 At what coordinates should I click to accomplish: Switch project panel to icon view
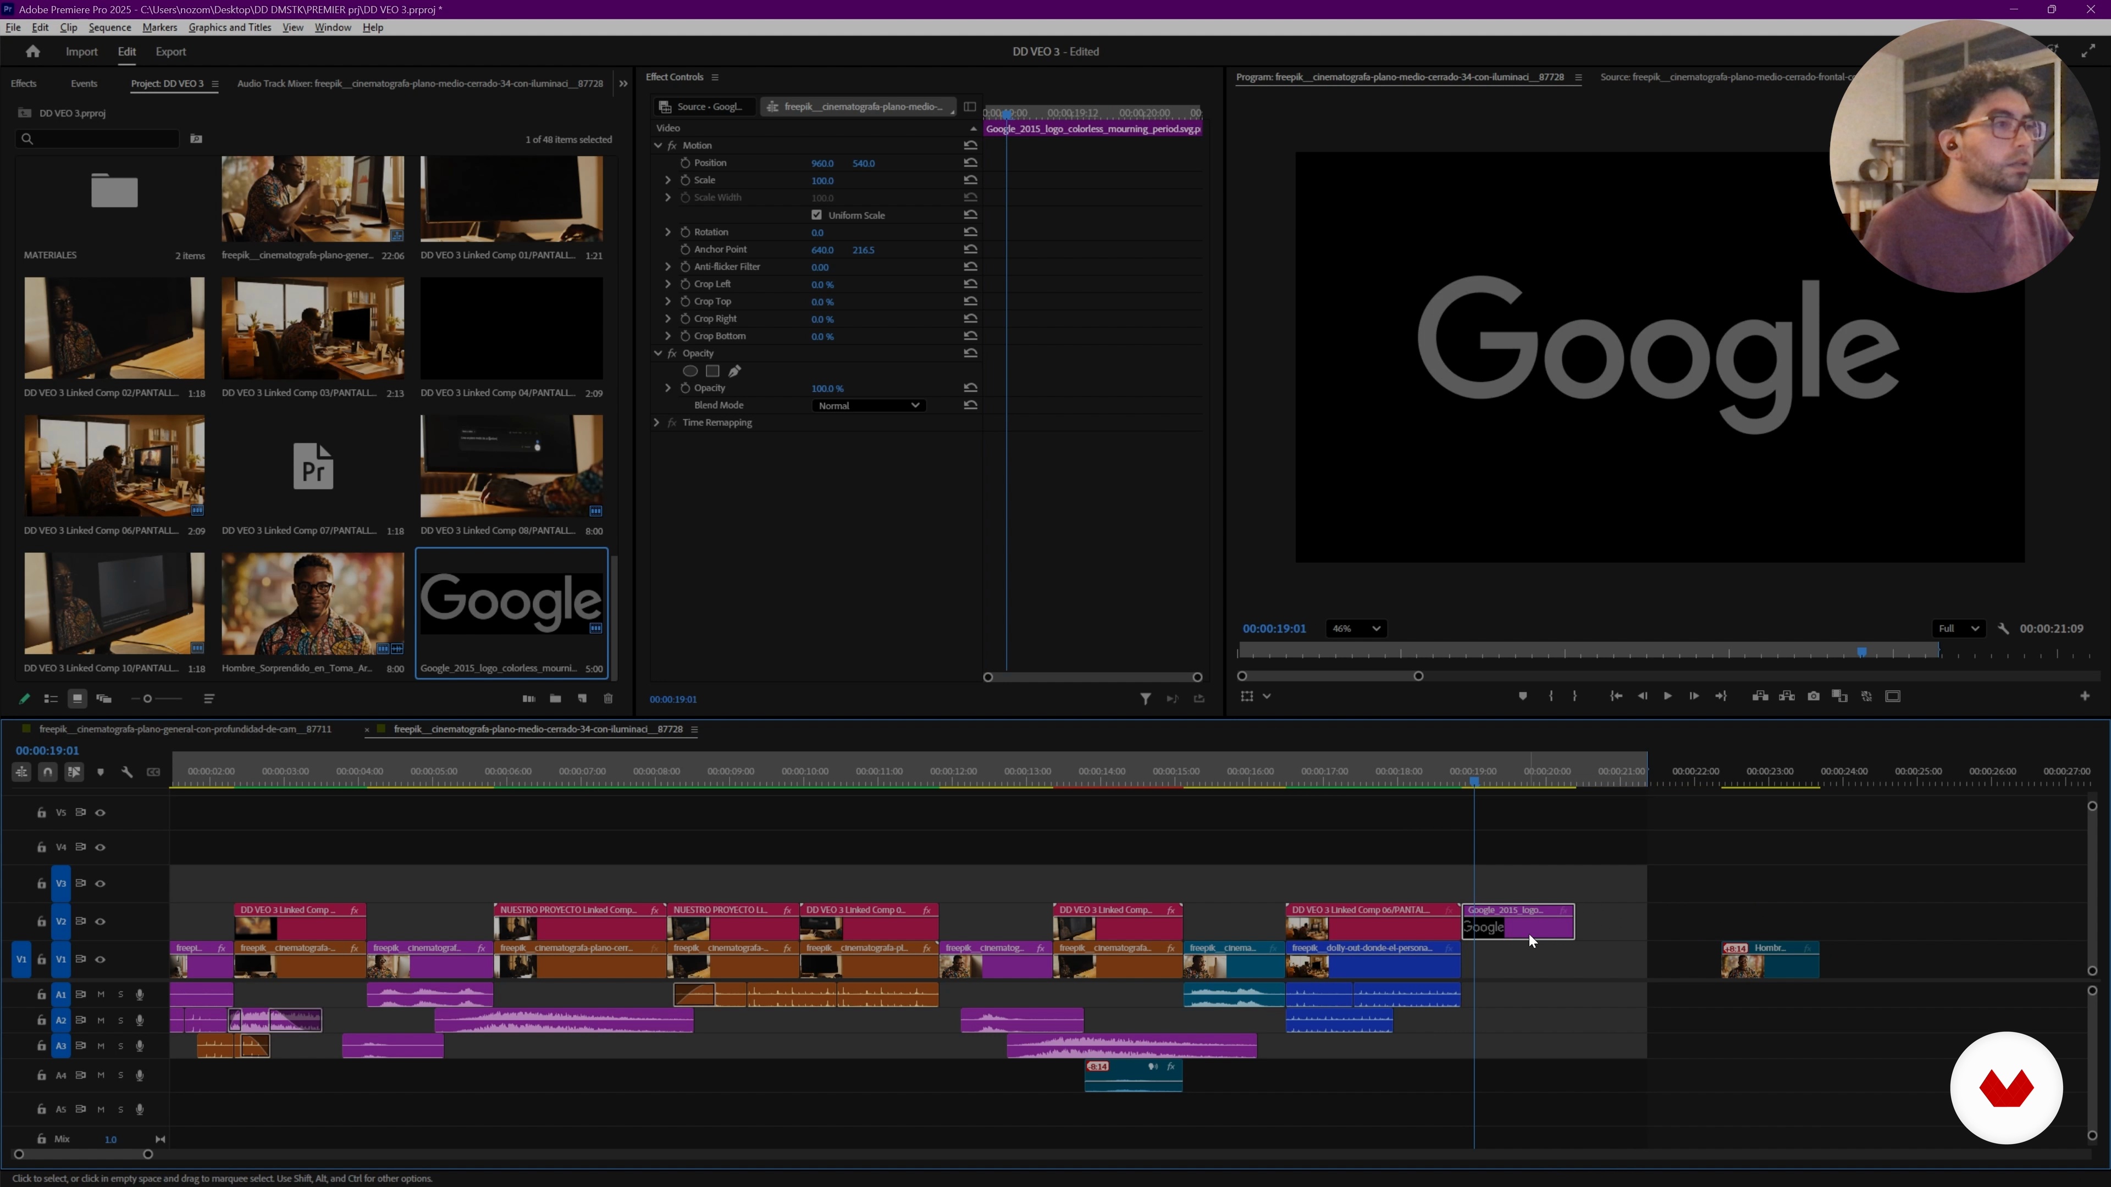(x=77, y=699)
